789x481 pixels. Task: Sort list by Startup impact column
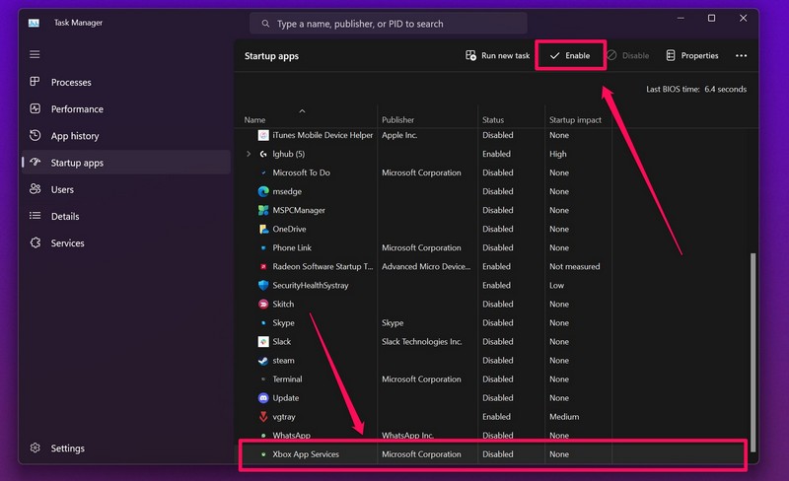575,120
